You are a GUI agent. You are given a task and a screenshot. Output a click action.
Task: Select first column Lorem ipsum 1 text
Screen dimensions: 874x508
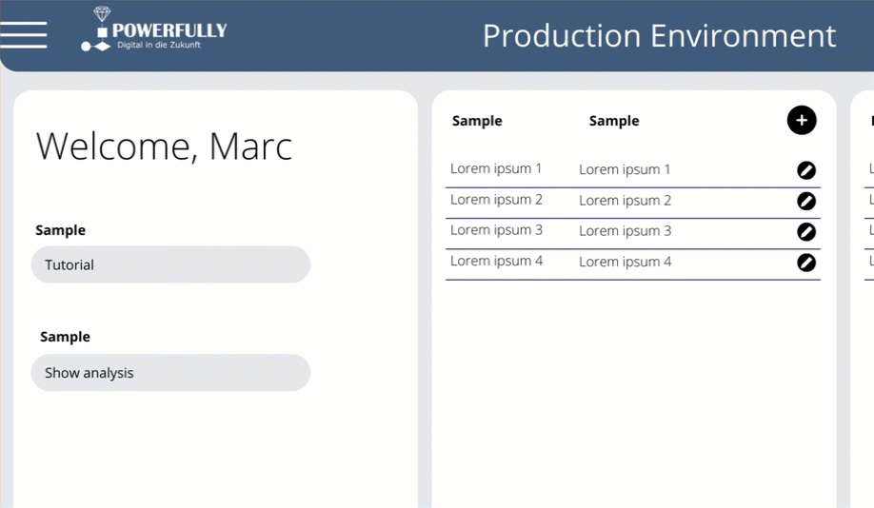pos(496,168)
